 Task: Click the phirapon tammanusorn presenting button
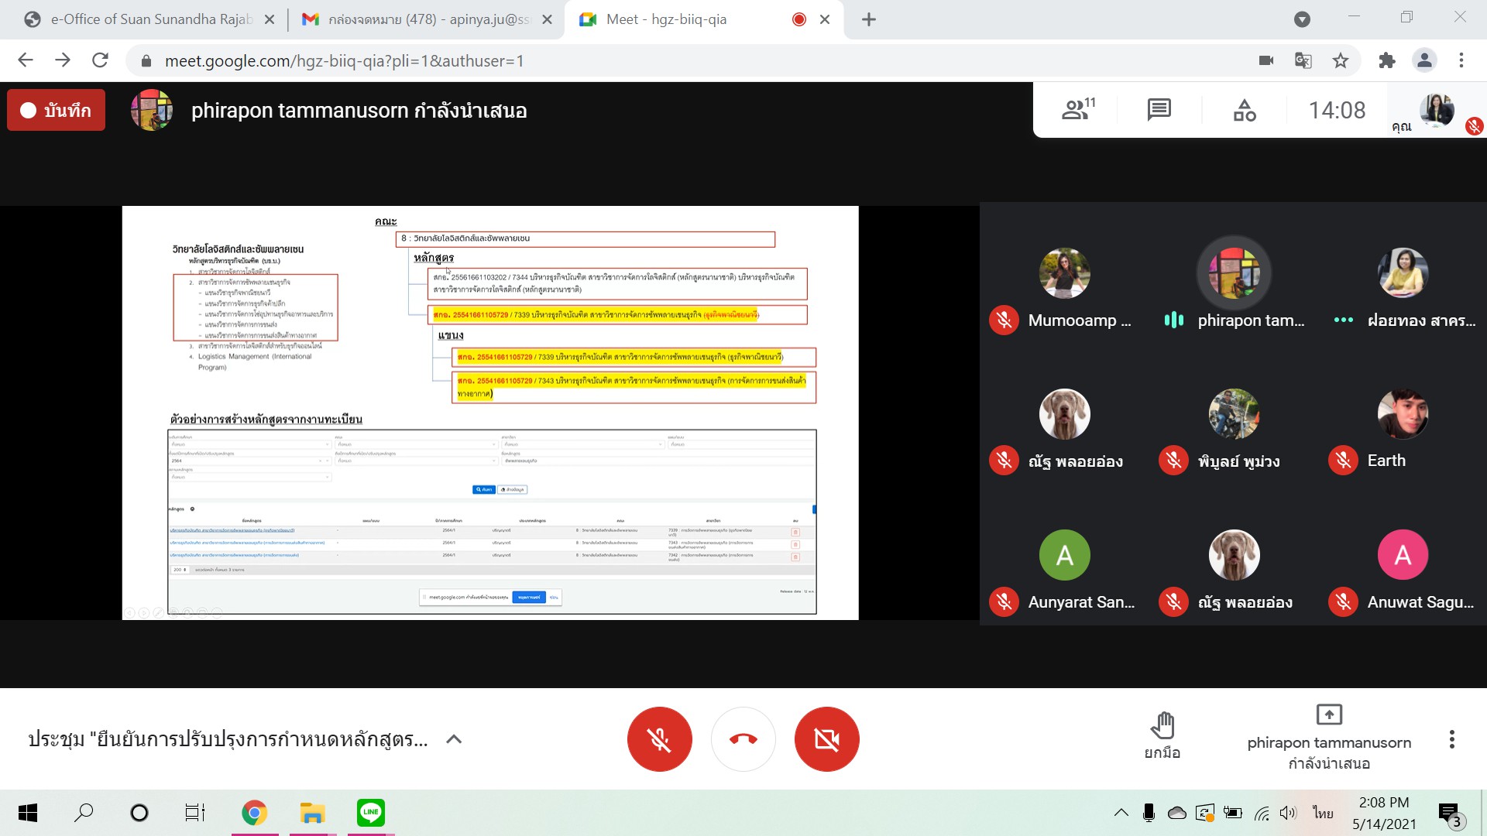1329,737
